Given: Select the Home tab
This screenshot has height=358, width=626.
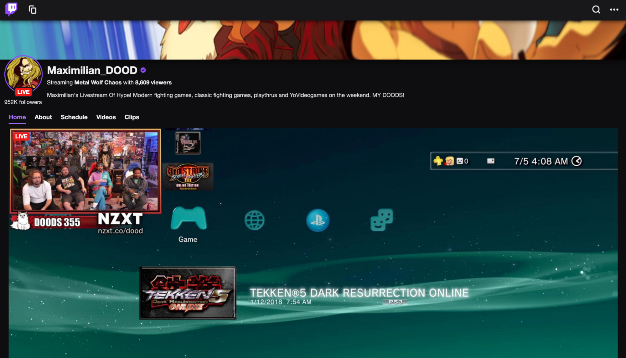Looking at the screenshot, I should (17, 117).
